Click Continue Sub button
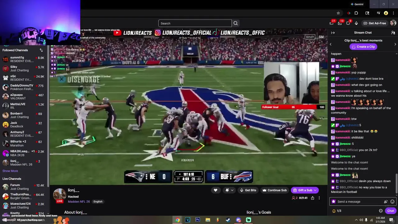The width and height of the screenshot is (398, 224). [x=275, y=190]
